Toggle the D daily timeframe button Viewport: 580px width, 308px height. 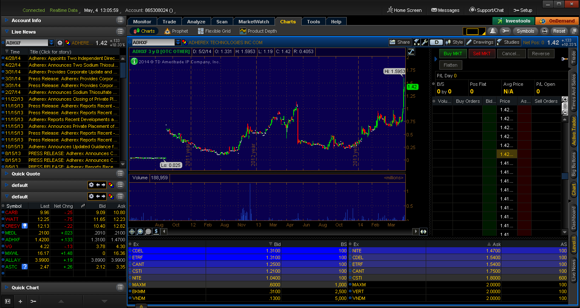coord(436,42)
